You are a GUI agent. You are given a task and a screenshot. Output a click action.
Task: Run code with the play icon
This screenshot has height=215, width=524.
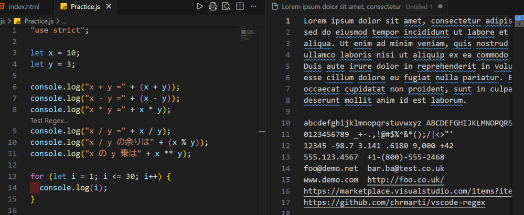click(199, 6)
